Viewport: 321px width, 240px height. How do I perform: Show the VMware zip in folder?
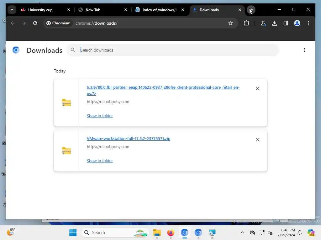(100, 161)
